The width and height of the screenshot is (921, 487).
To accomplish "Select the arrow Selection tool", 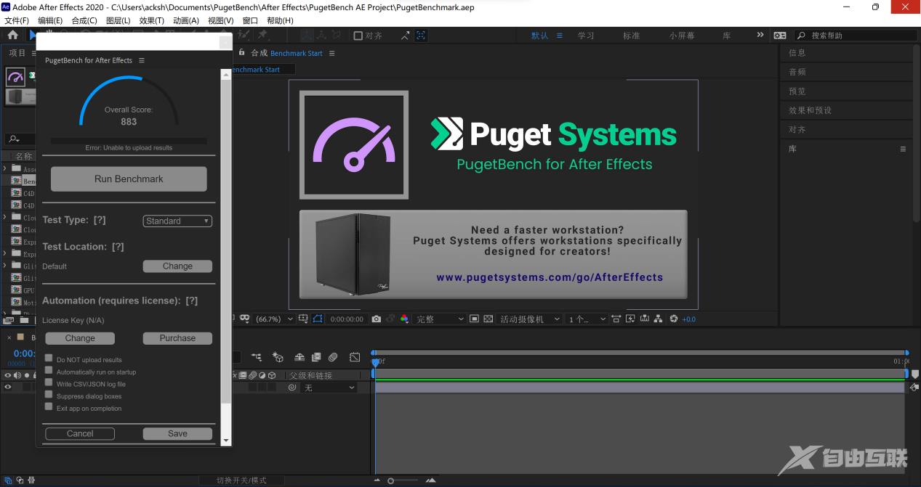I will click(x=33, y=35).
